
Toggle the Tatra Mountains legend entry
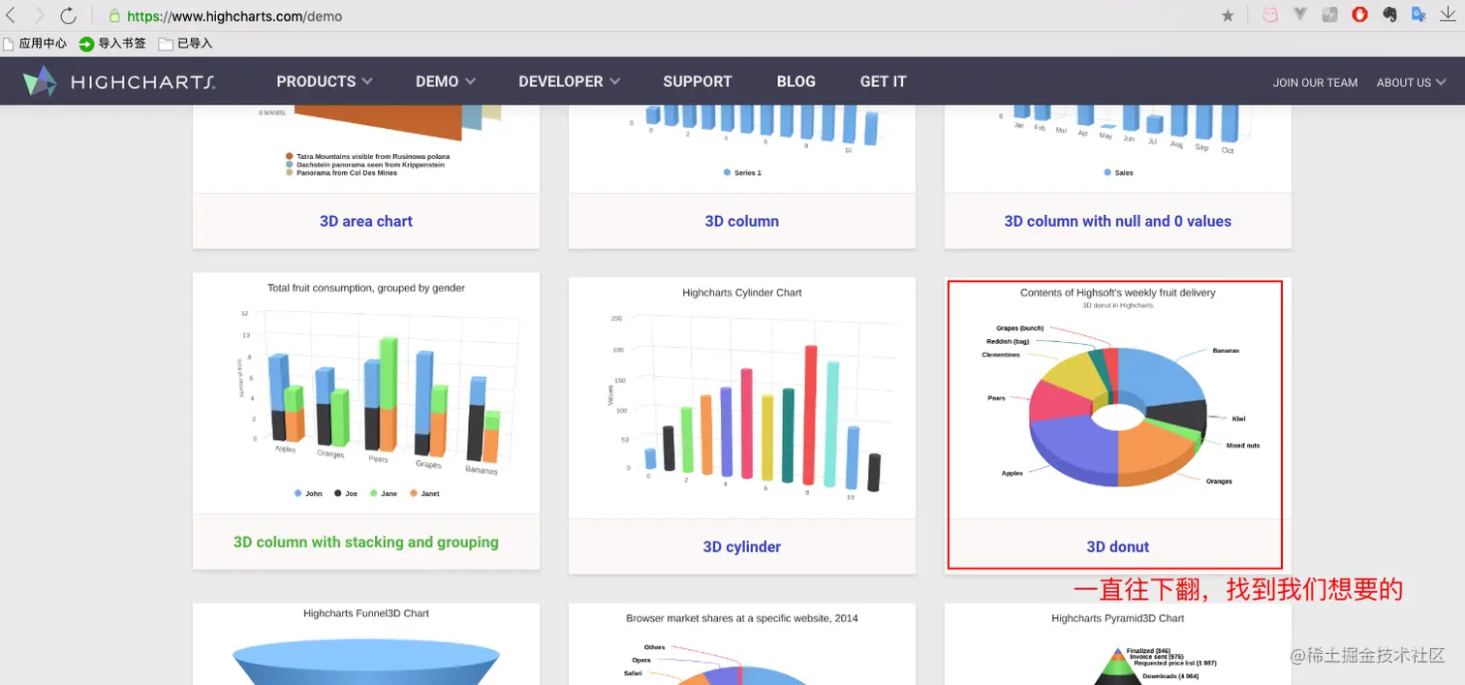click(367, 156)
